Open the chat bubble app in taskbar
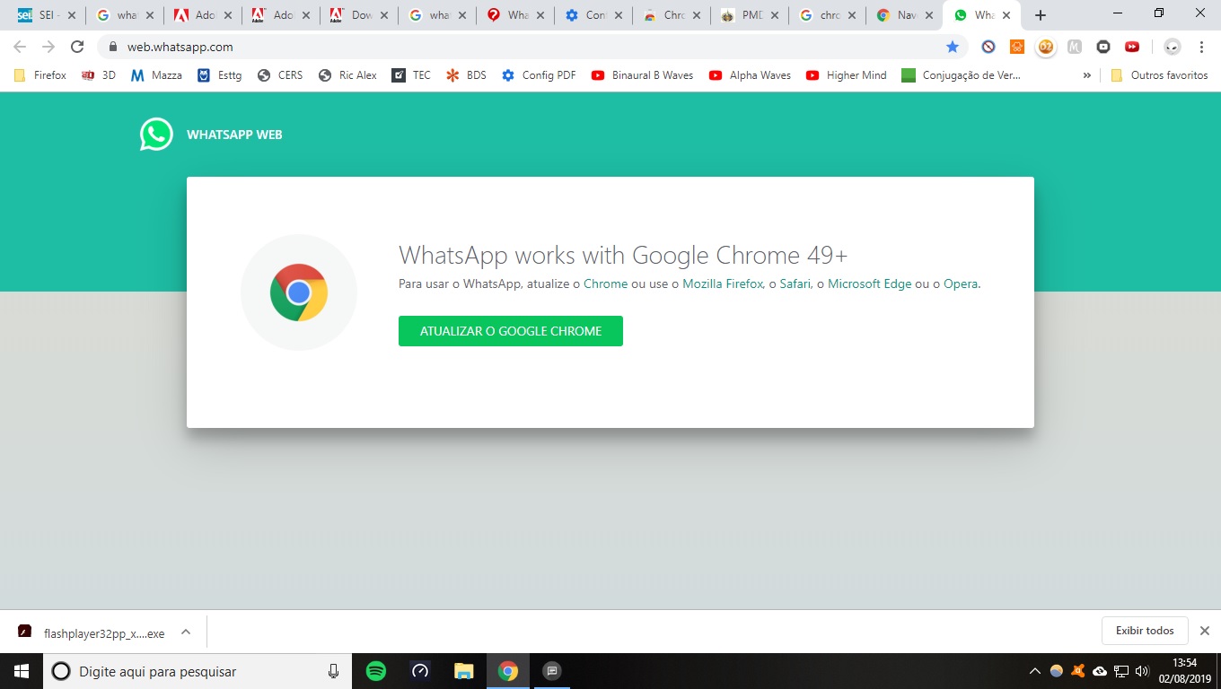Viewport: 1221px width, 689px height. coord(552,671)
